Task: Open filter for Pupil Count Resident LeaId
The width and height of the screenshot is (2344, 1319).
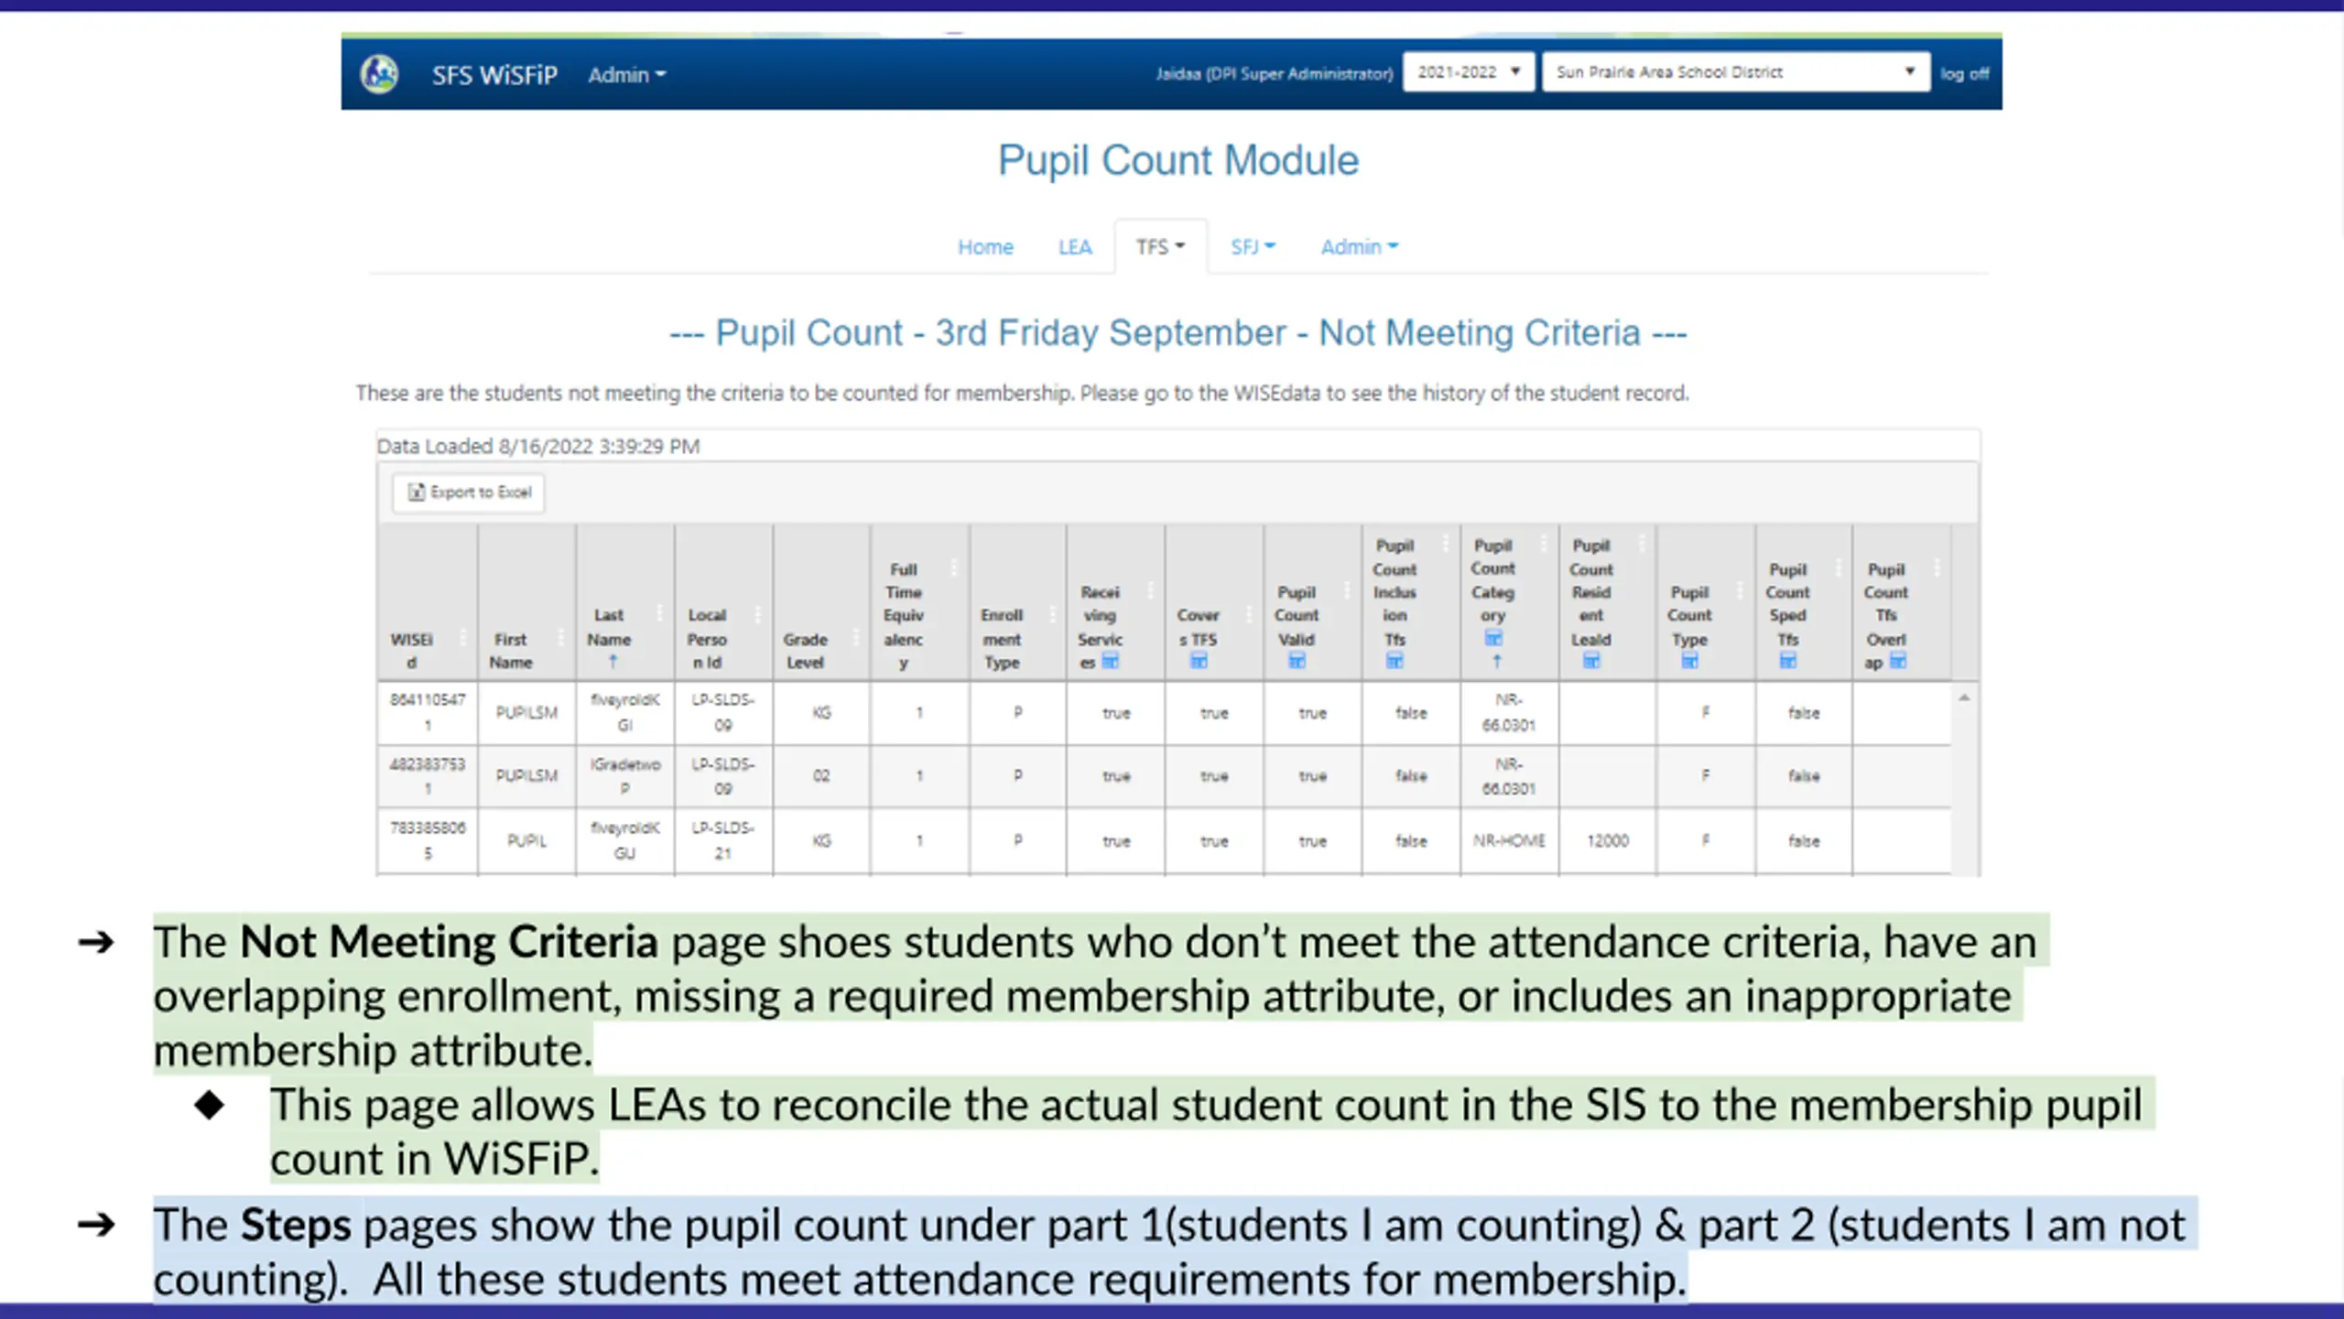Action: coord(1591,661)
